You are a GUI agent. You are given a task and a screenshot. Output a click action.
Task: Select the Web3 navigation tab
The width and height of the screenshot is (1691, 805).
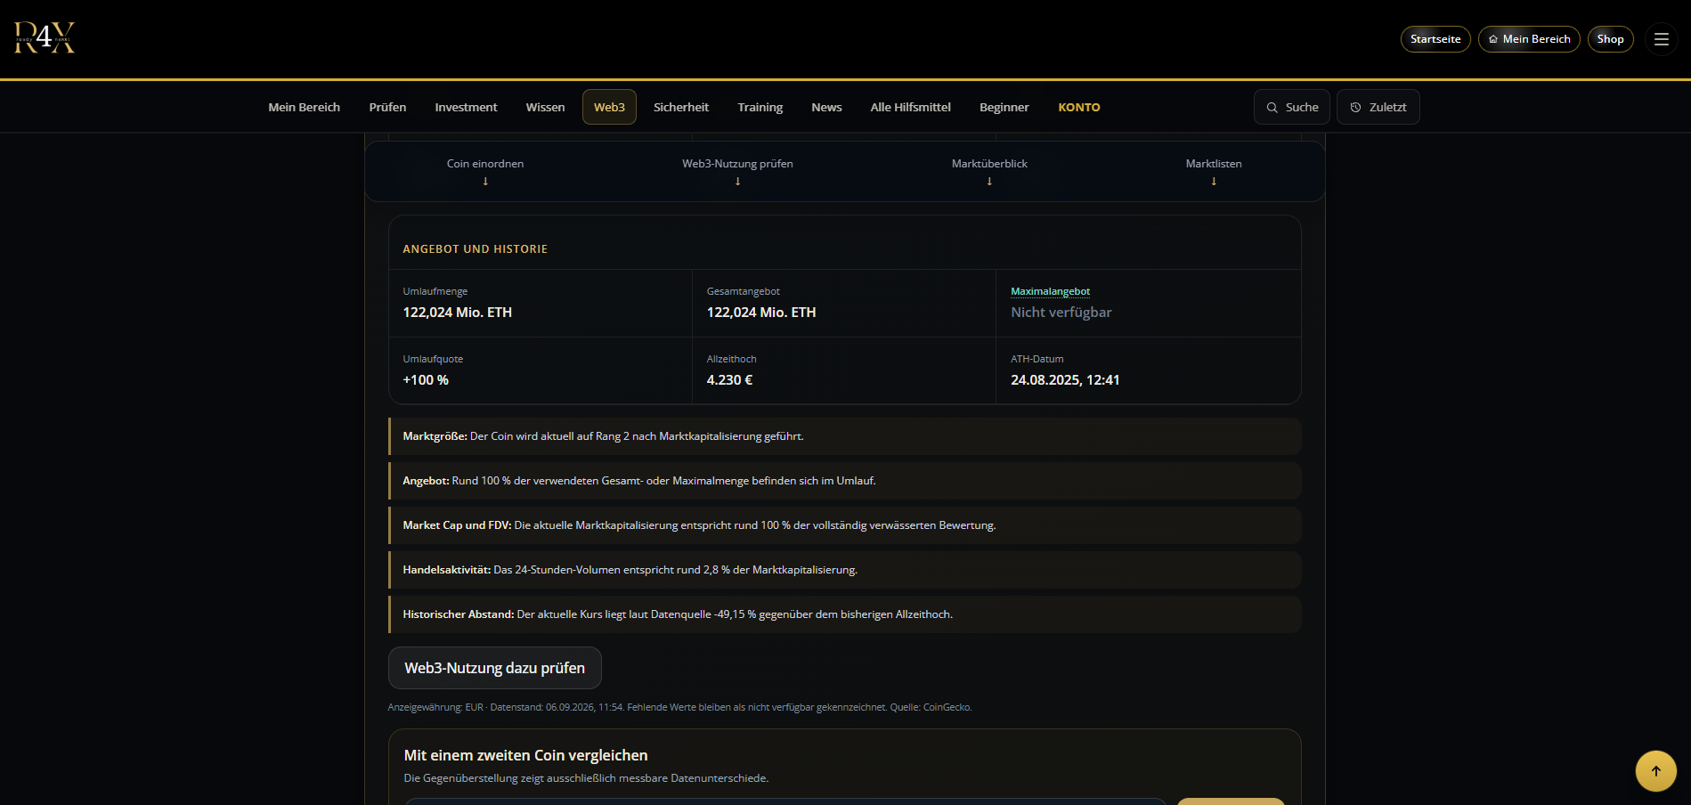[x=609, y=107]
